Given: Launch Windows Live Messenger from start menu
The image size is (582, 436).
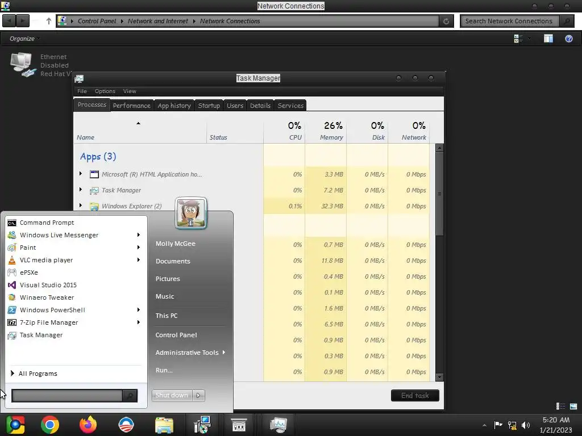Looking at the screenshot, I should click(59, 235).
